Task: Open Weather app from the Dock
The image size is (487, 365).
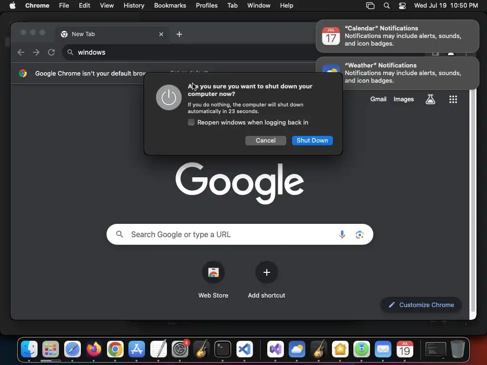Action: 297,349
